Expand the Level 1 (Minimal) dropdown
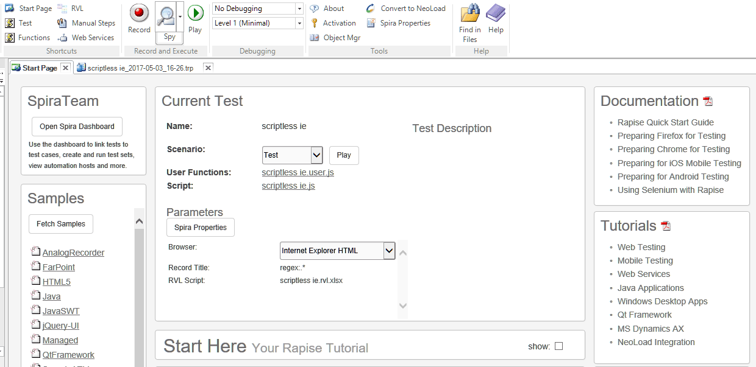Screen dimensions: 756x367 click(x=299, y=23)
